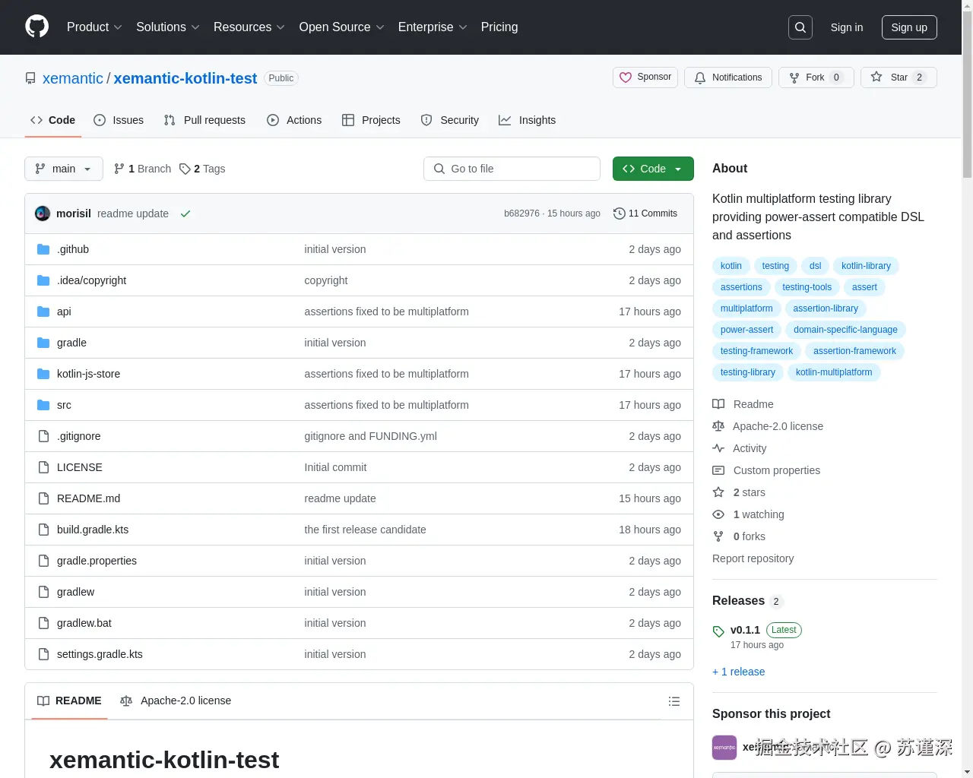Open README outline list icon
The width and height of the screenshot is (973, 778).
click(673, 701)
